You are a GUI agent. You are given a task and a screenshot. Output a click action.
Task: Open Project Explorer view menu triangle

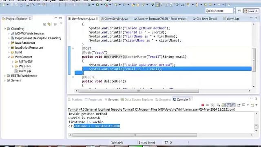pyautogui.click(x=61, y=24)
